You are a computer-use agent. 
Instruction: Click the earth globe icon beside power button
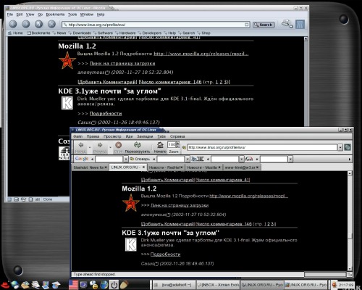104,285
